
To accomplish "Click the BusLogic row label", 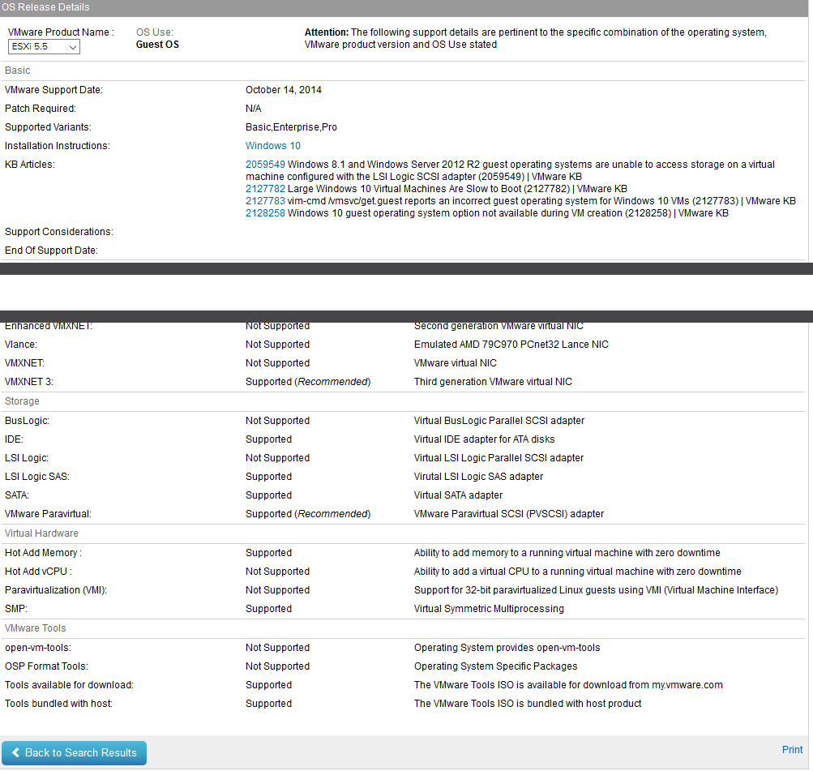I will click(x=27, y=421).
